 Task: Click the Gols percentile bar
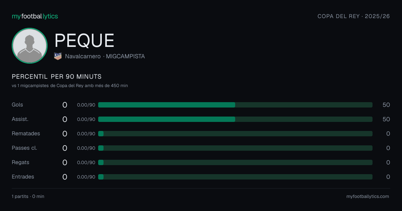pos(235,105)
